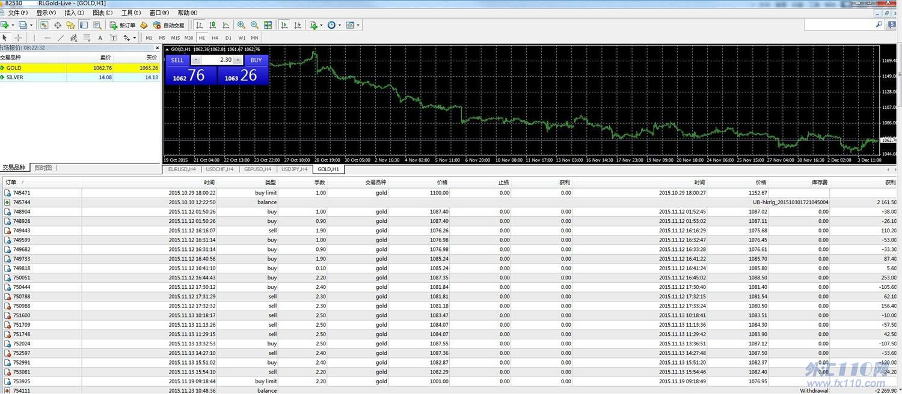Screen dimensions: 902x394
Task: Select the equidistant channel tool
Action: click(x=74, y=38)
